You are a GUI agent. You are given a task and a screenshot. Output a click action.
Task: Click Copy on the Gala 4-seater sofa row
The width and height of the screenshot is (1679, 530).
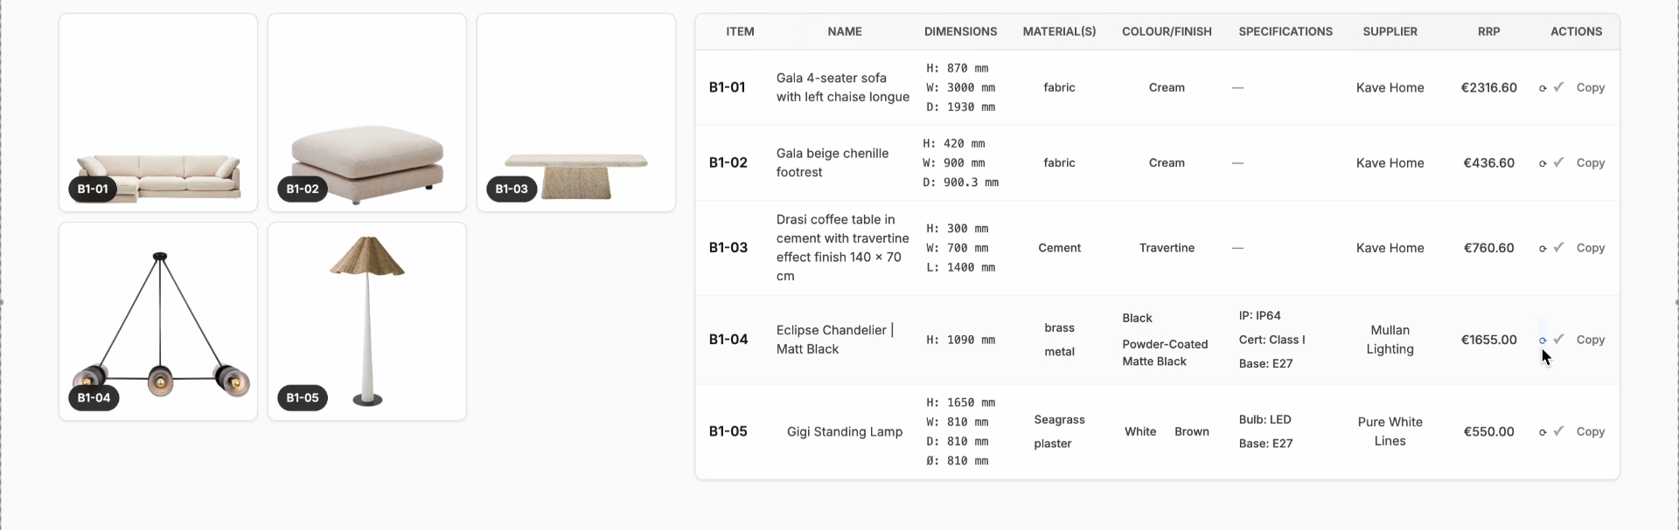(x=1591, y=87)
